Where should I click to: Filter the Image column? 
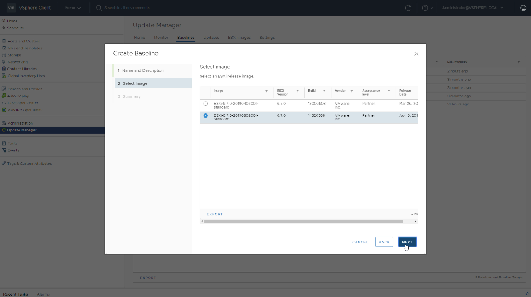[266, 91]
